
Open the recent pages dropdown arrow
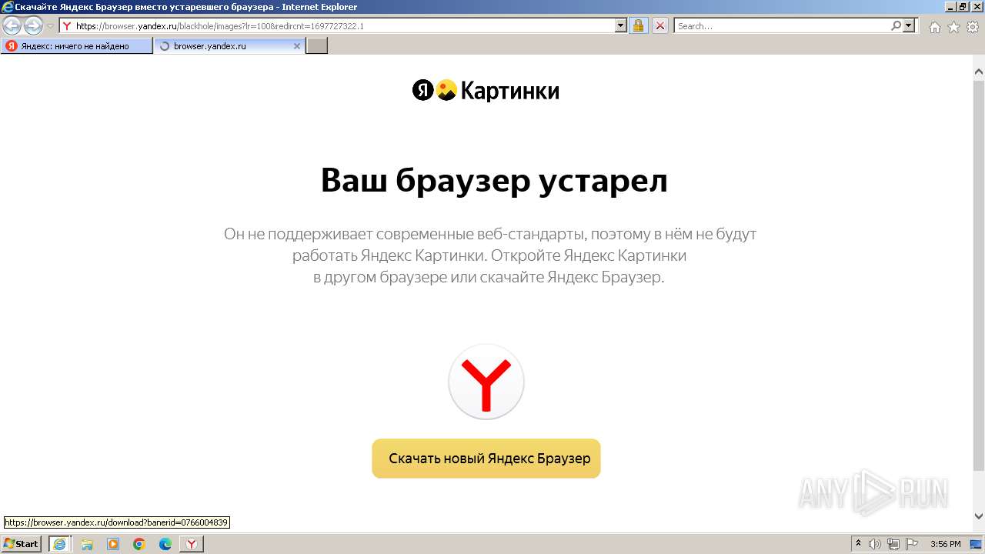[x=50, y=26]
